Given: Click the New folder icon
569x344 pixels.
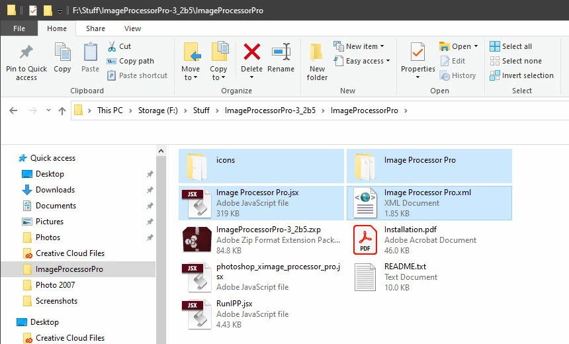Looking at the screenshot, I should click(x=316, y=52).
